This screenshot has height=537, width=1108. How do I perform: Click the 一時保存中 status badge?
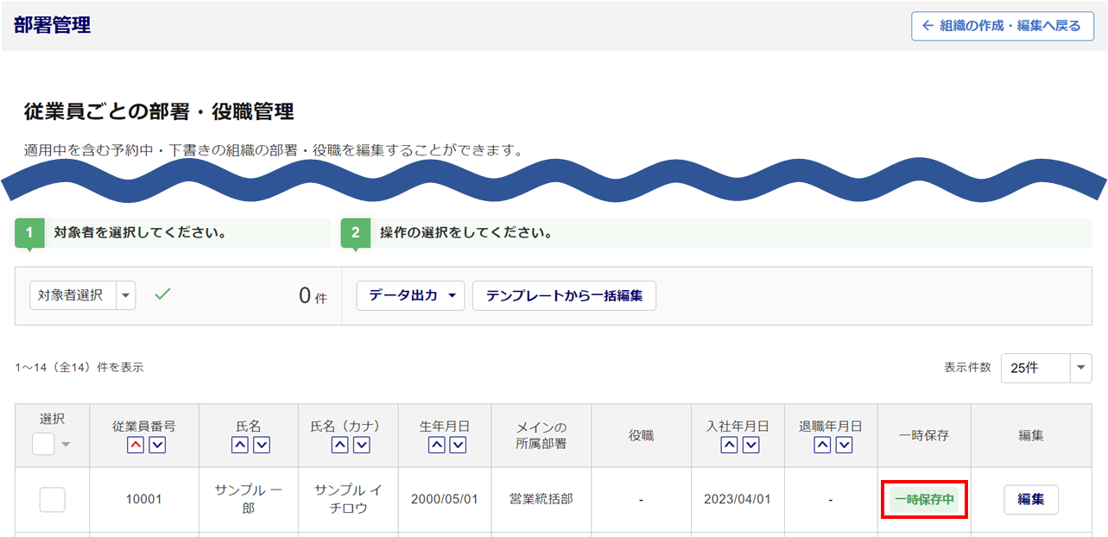click(924, 500)
